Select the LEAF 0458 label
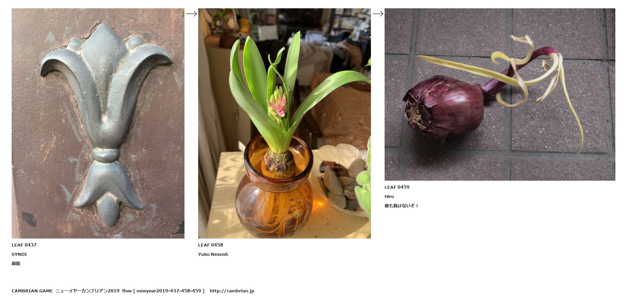The width and height of the screenshot is (627, 299). click(210, 245)
